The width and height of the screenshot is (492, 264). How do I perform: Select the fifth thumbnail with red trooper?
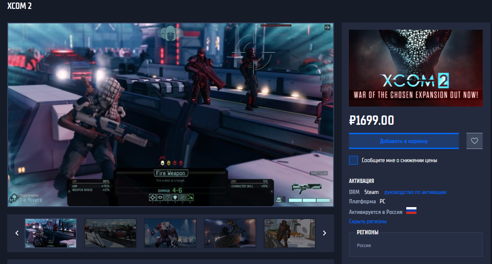[290, 233]
